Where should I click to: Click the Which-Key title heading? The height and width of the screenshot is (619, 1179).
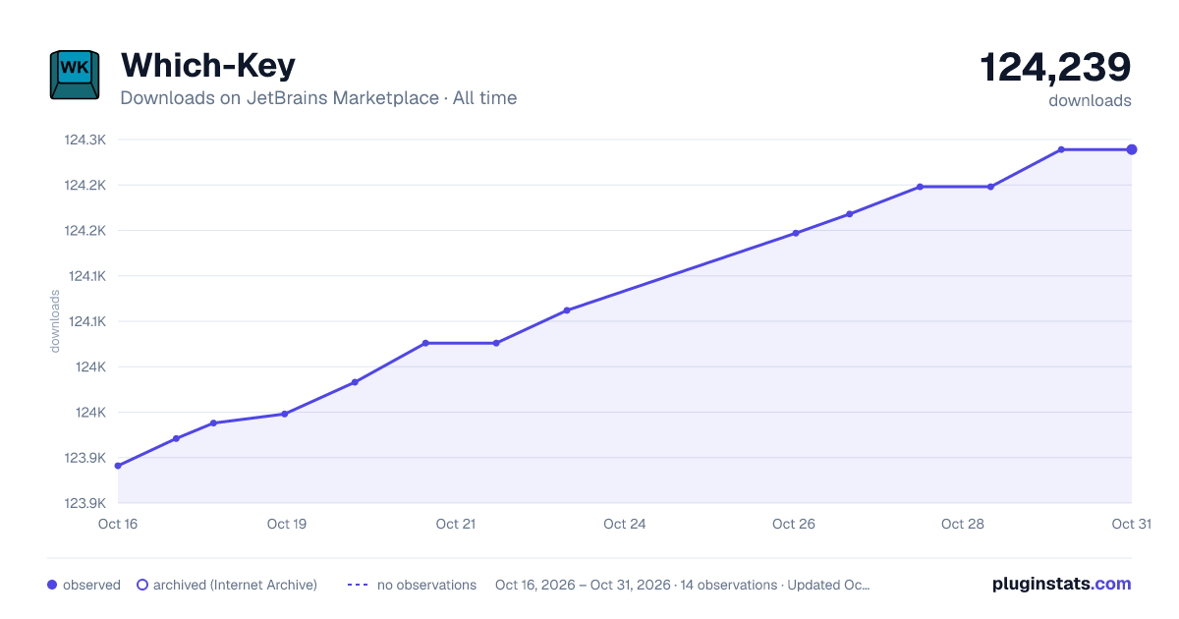click(x=208, y=66)
